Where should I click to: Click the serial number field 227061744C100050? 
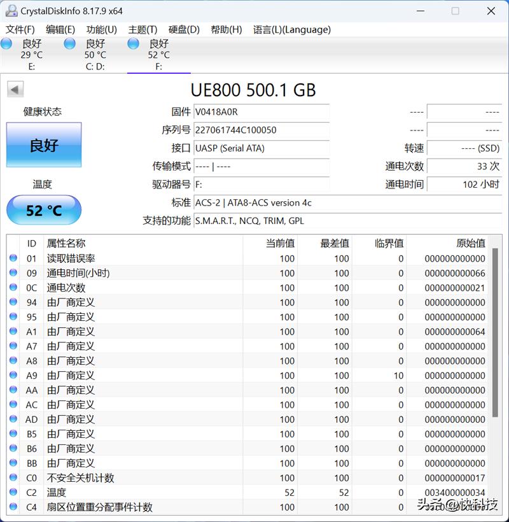click(x=261, y=130)
